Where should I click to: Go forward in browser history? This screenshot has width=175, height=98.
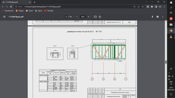7,7
